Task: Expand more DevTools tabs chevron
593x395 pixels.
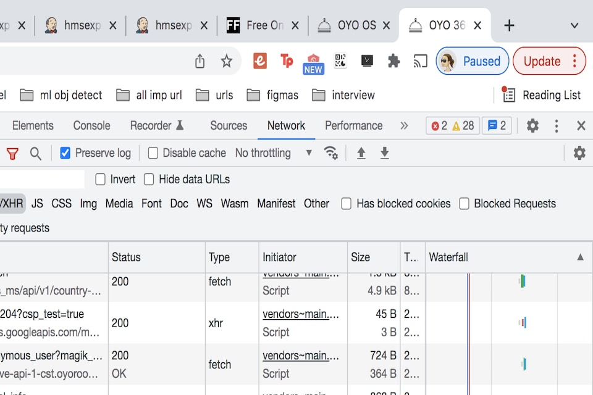Action: point(404,126)
